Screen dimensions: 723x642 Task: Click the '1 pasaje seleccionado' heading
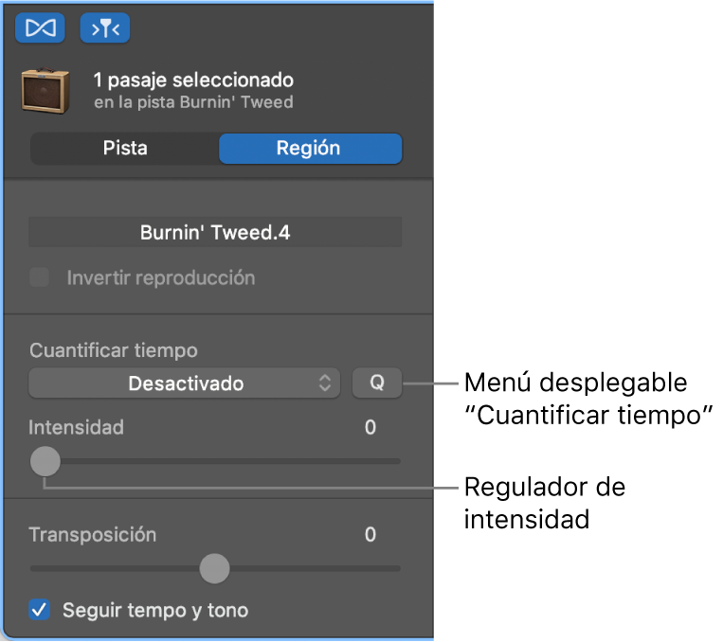pyautogui.click(x=193, y=80)
